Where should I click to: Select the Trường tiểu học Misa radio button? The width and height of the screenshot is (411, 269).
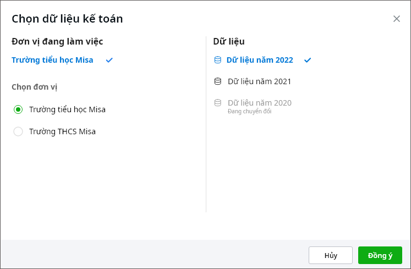[x=18, y=109]
